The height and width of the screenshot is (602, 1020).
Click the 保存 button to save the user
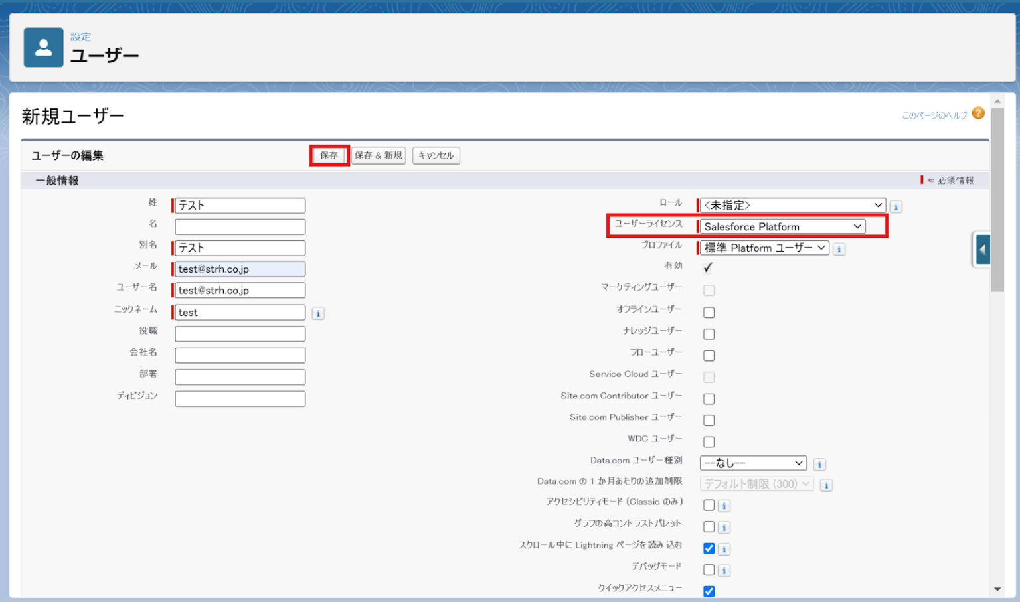(329, 155)
